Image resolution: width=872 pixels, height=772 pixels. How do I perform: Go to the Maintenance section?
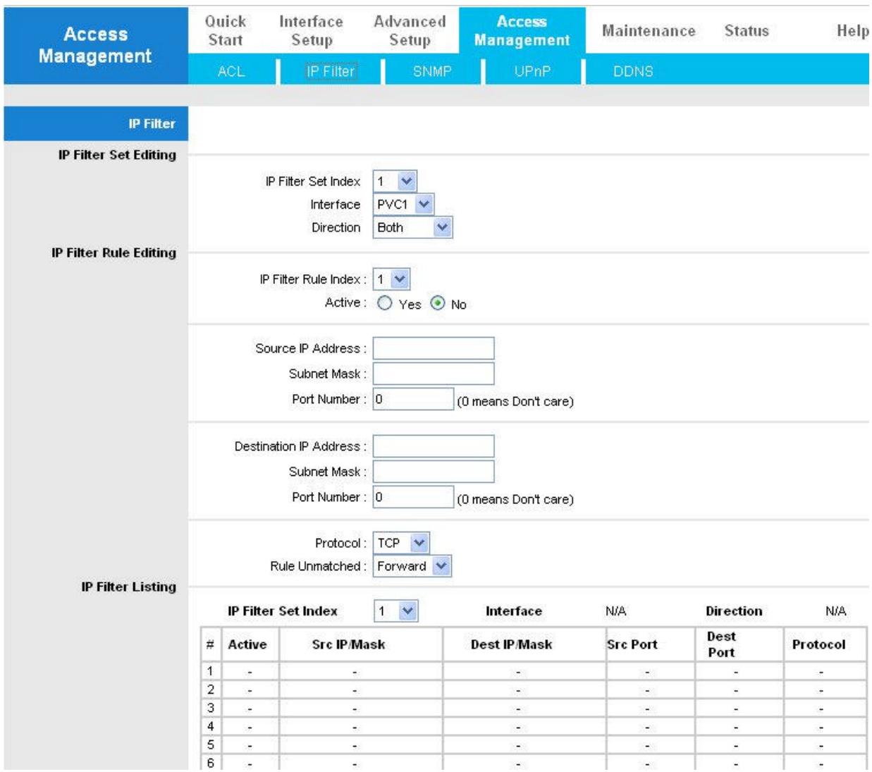point(649,31)
